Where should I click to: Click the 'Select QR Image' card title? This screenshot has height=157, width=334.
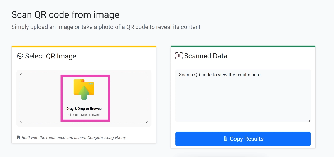(x=51, y=56)
